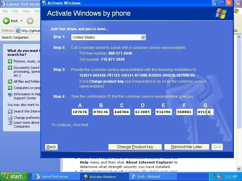
Task: Click confirmation ID field C
Action: coord(122,112)
